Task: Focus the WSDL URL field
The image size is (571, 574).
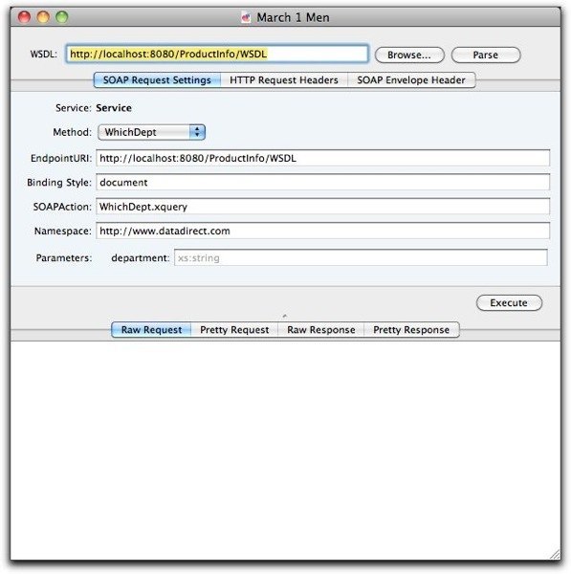Action: pos(217,55)
